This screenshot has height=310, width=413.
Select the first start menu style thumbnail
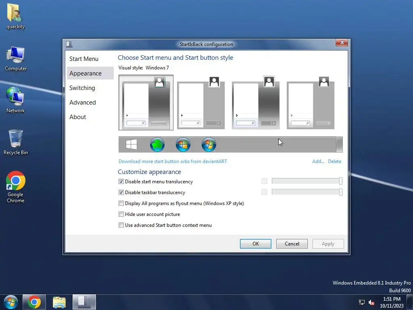pos(146,103)
